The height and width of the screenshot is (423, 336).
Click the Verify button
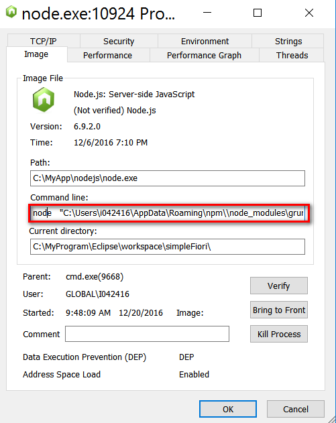(x=279, y=286)
